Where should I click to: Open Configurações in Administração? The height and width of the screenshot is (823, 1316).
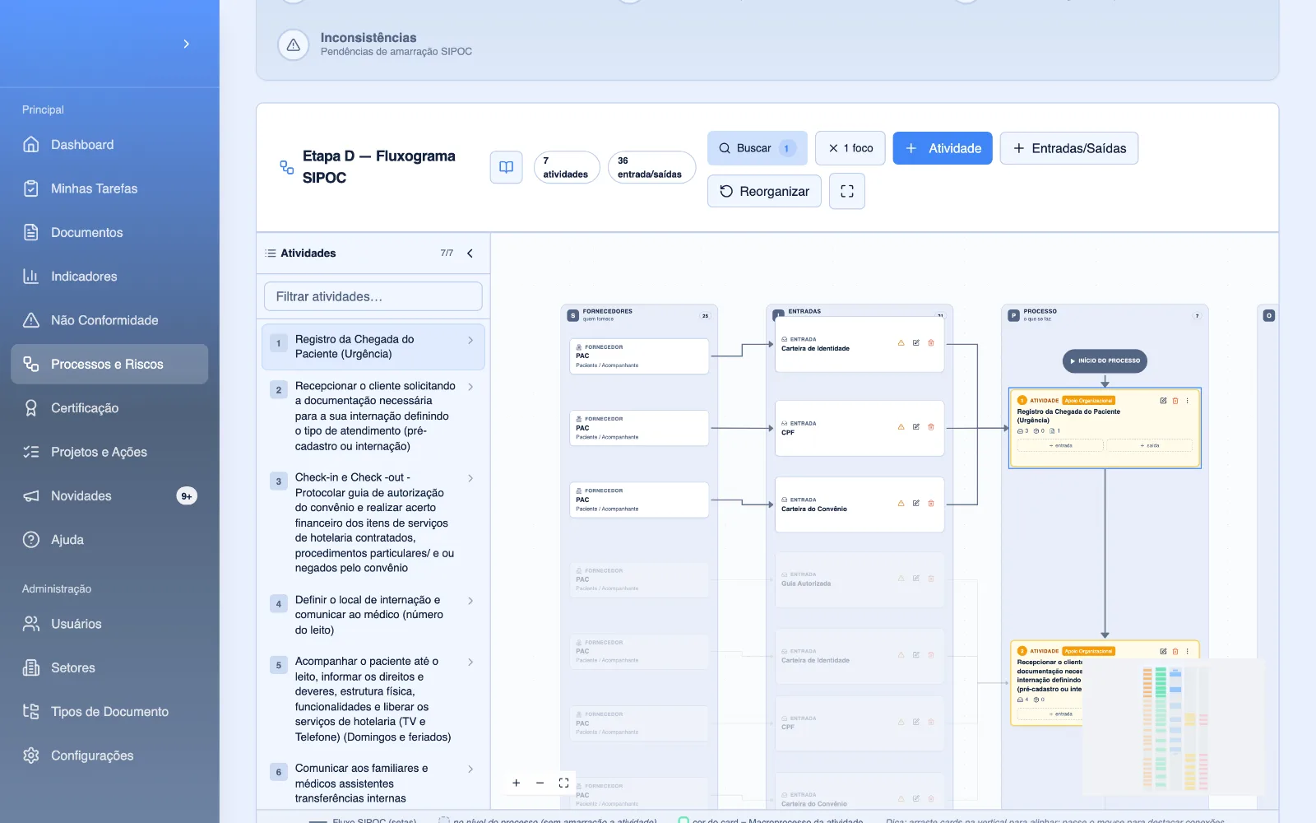[109, 756]
